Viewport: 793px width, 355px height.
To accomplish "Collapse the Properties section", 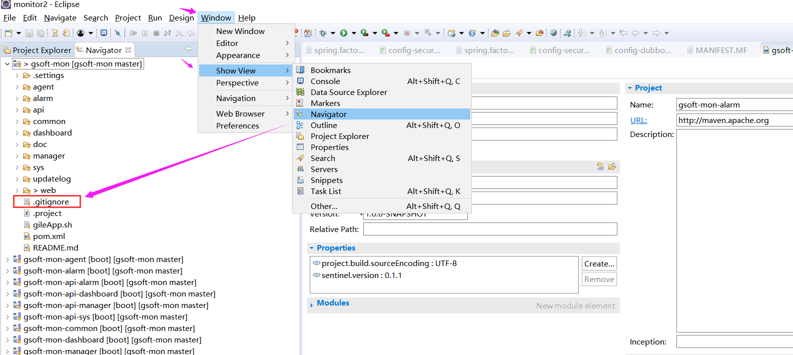I will 312,248.
